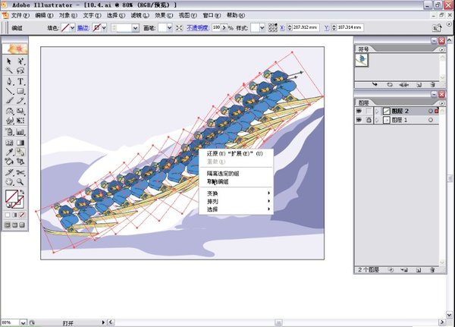This screenshot has height=327, width=455.
Task: Select the Scissors tool
Action: (20, 172)
